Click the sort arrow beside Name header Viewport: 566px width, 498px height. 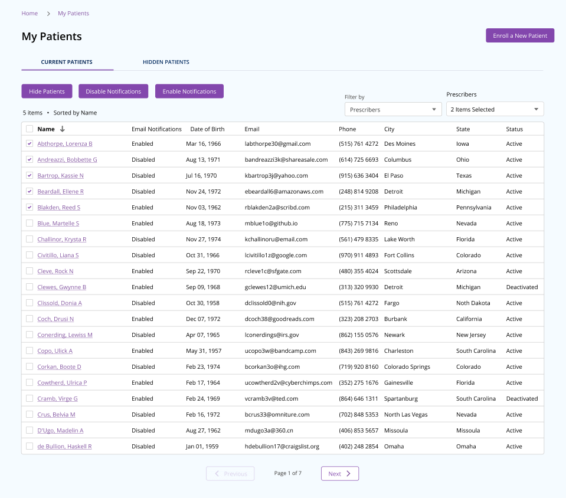pyautogui.click(x=63, y=129)
